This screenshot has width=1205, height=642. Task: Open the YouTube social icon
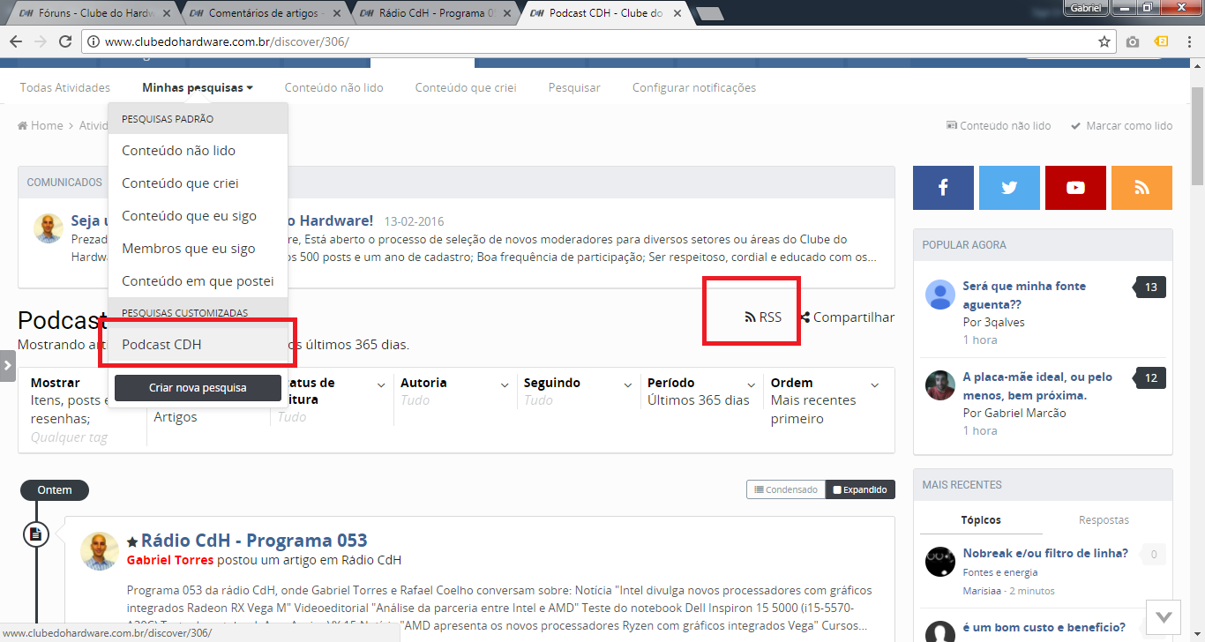[x=1075, y=187]
